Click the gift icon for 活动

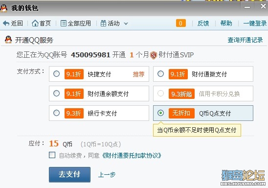[103, 23]
